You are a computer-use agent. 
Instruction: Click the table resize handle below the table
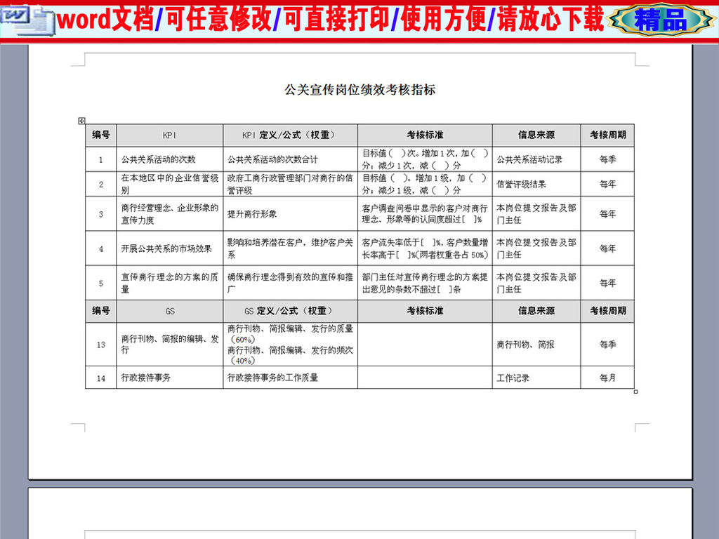[x=635, y=392]
